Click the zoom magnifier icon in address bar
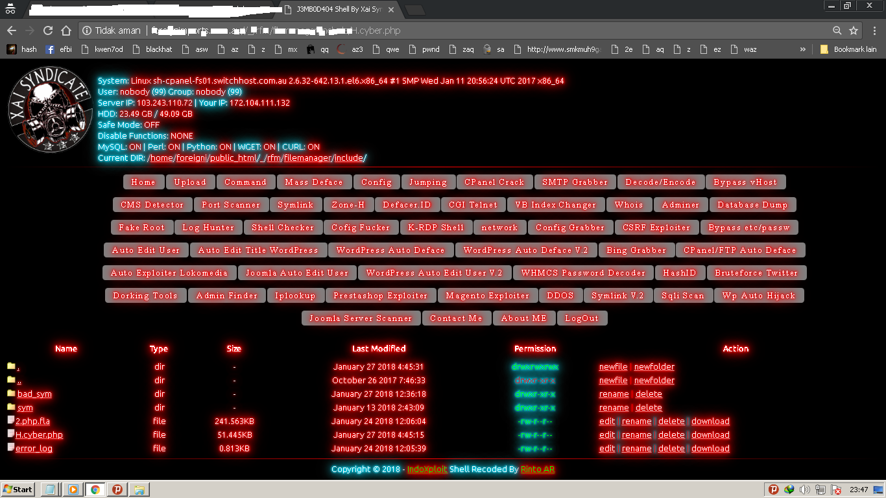The height and width of the screenshot is (498, 886). pyautogui.click(x=837, y=30)
